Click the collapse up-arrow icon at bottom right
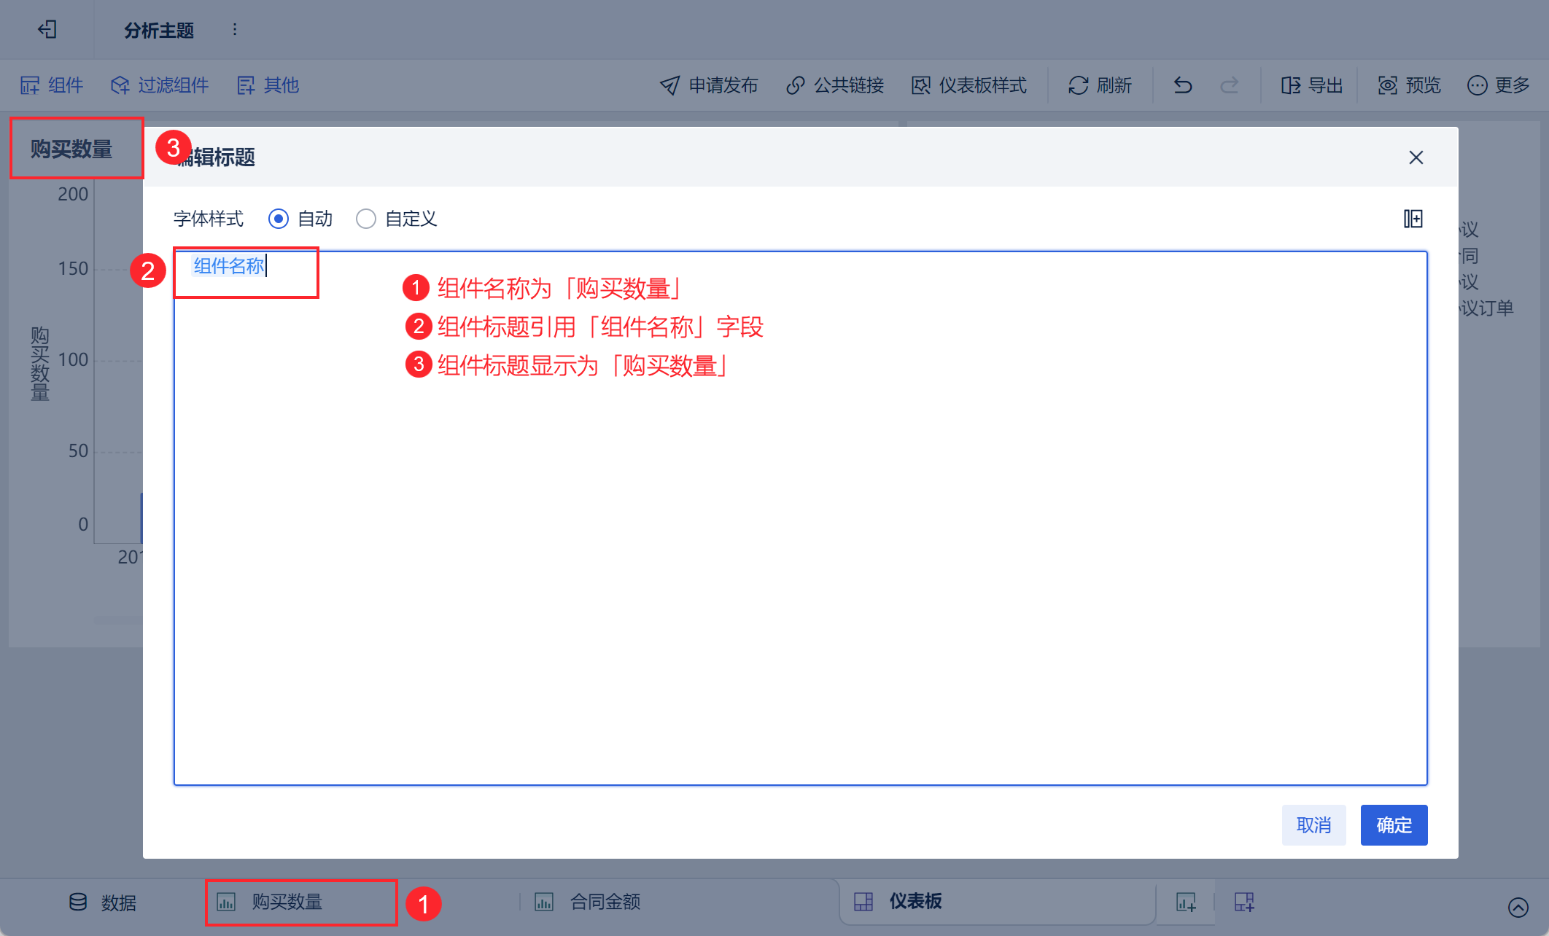This screenshot has height=936, width=1549. [x=1518, y=907]
